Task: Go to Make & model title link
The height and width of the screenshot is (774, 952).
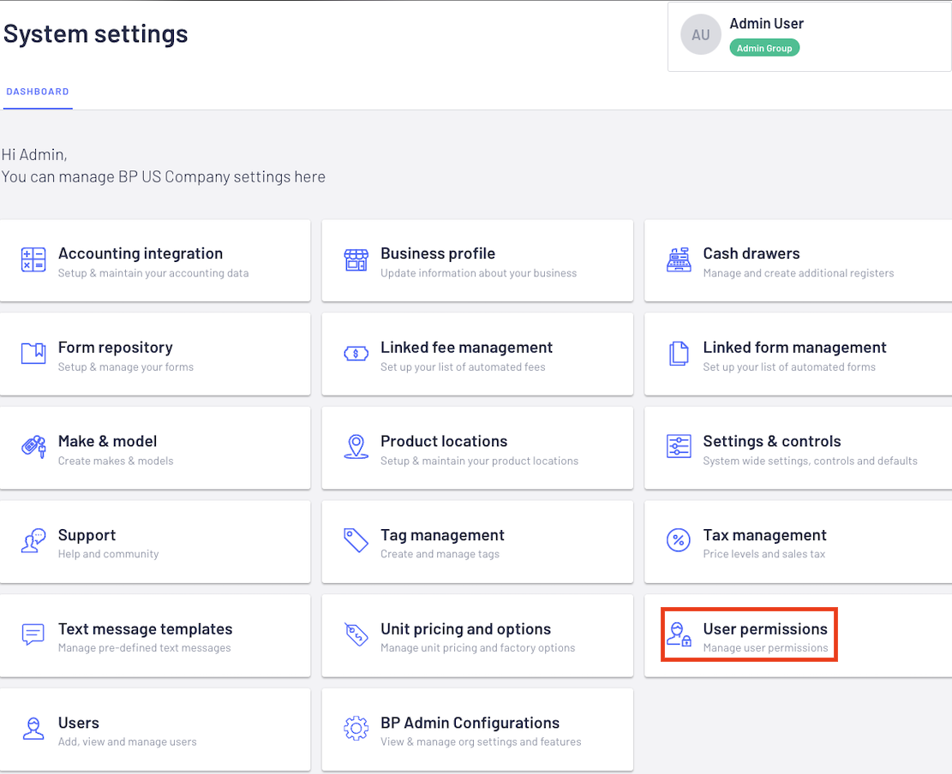Action: tap(107, 441)
